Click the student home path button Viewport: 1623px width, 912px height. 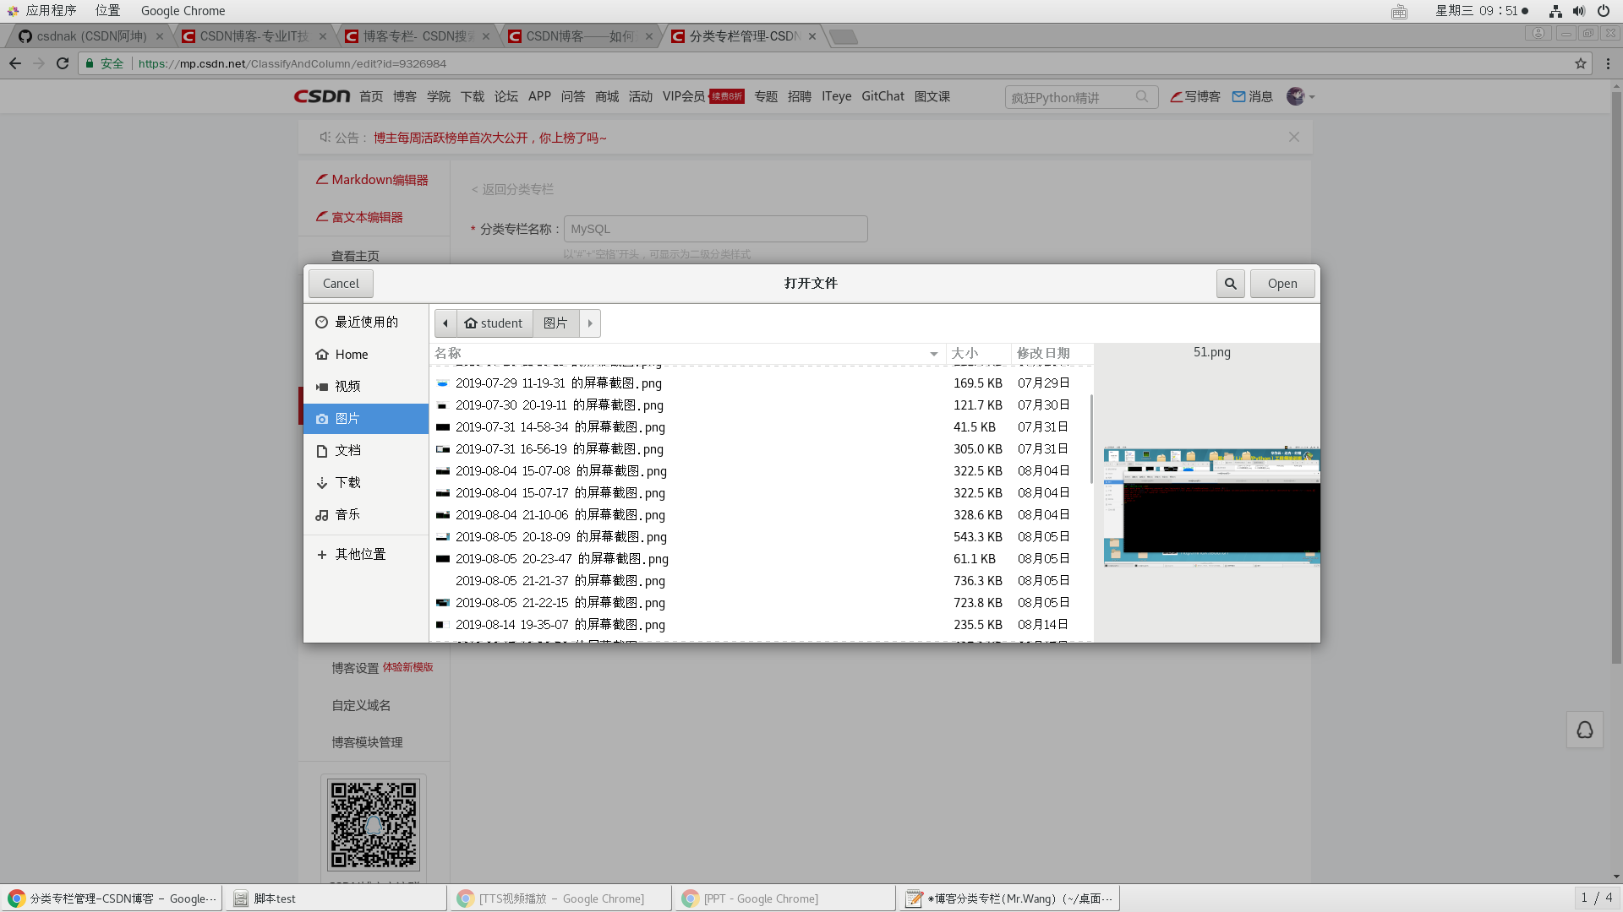(495, 323)
